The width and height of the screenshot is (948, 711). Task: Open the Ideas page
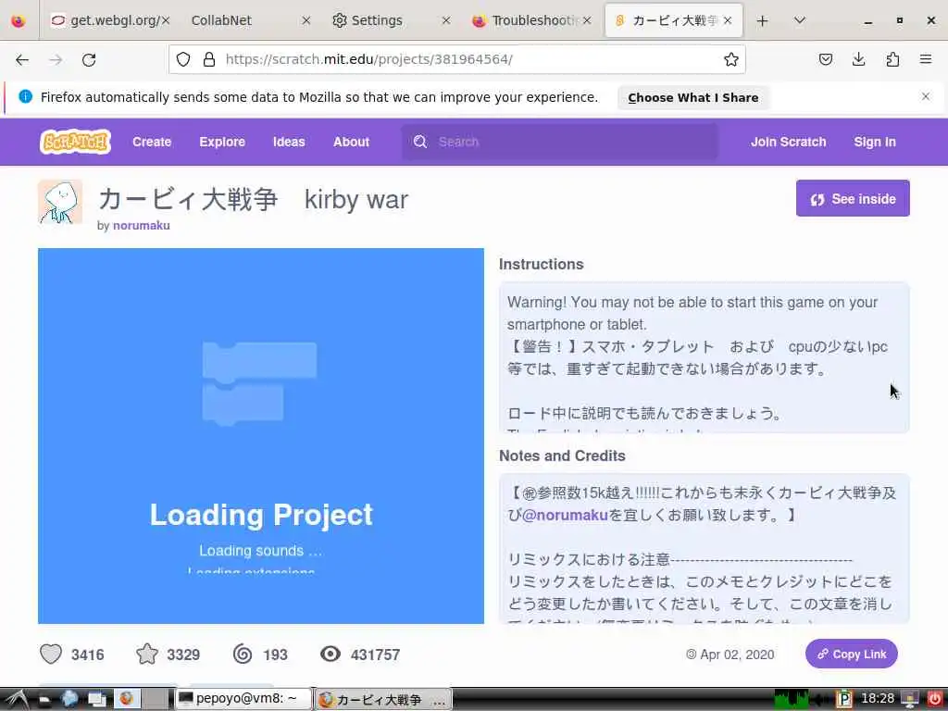click(x=289, y=142)
